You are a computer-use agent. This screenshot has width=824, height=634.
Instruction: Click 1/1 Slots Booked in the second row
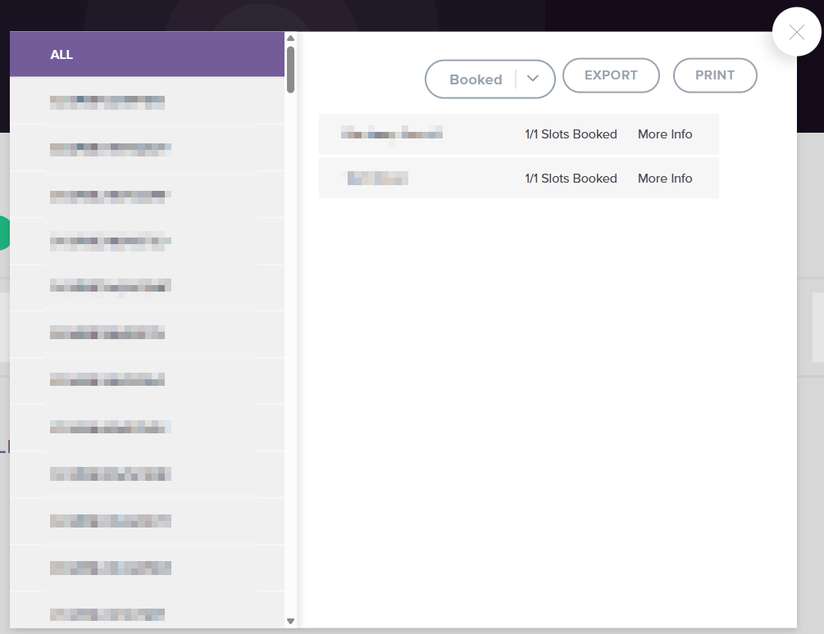(x=571, y=179)
